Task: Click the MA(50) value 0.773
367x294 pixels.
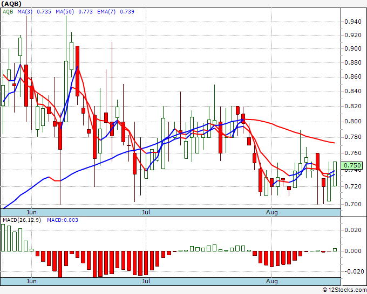Action: [x=85, y=12]
